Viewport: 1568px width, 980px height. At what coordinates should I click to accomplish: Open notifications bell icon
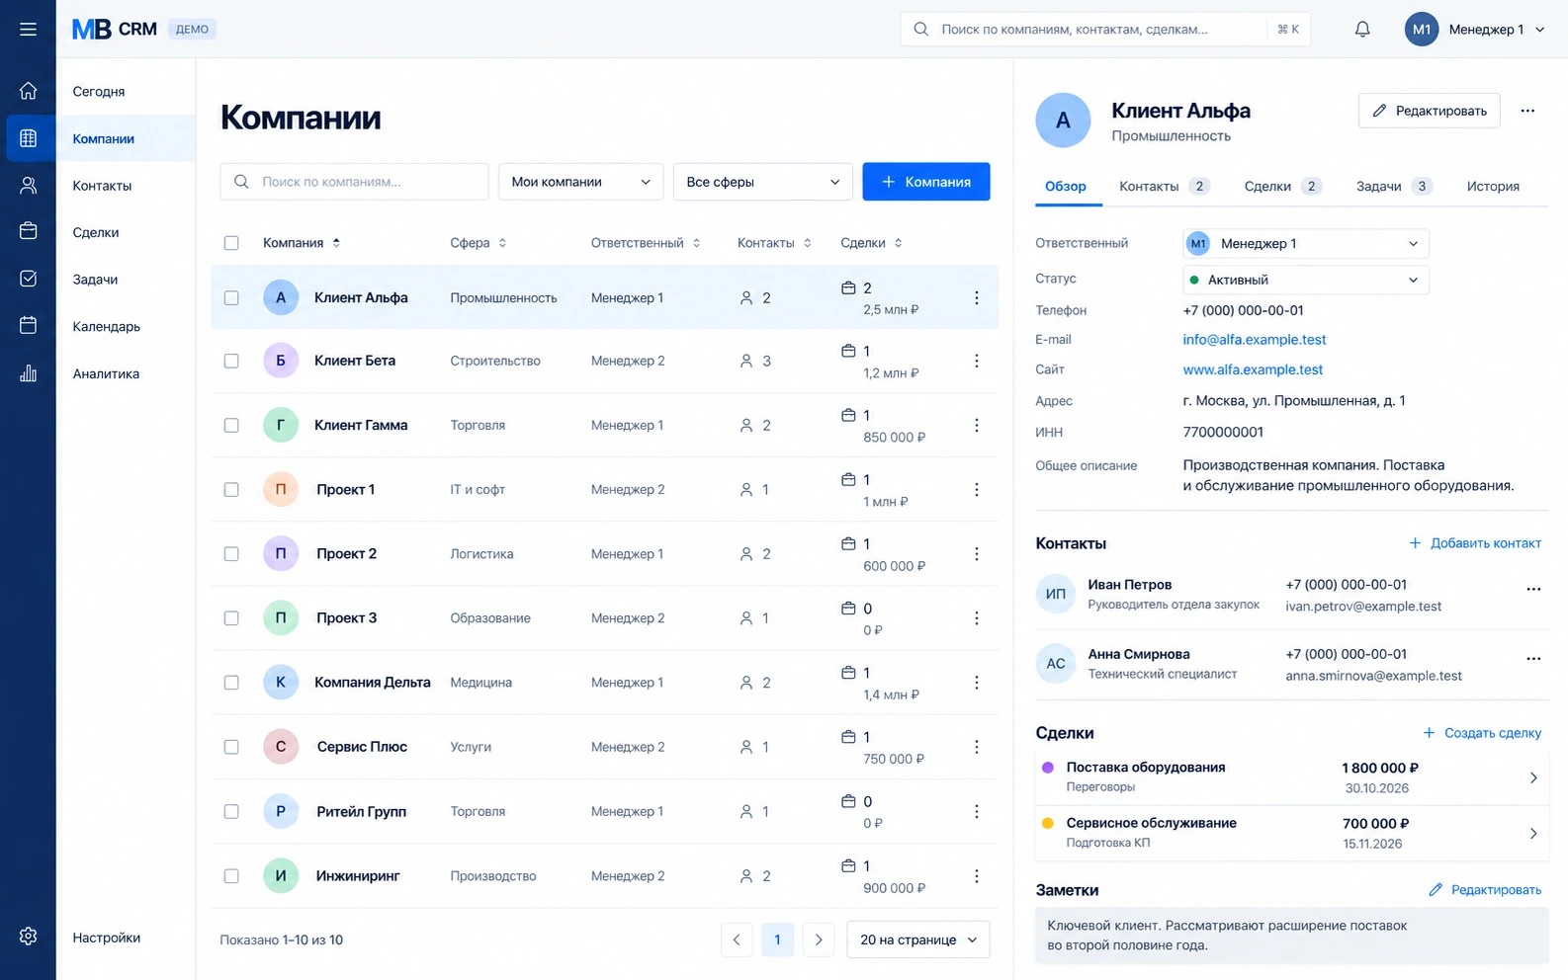click(x=1362, y=30)
